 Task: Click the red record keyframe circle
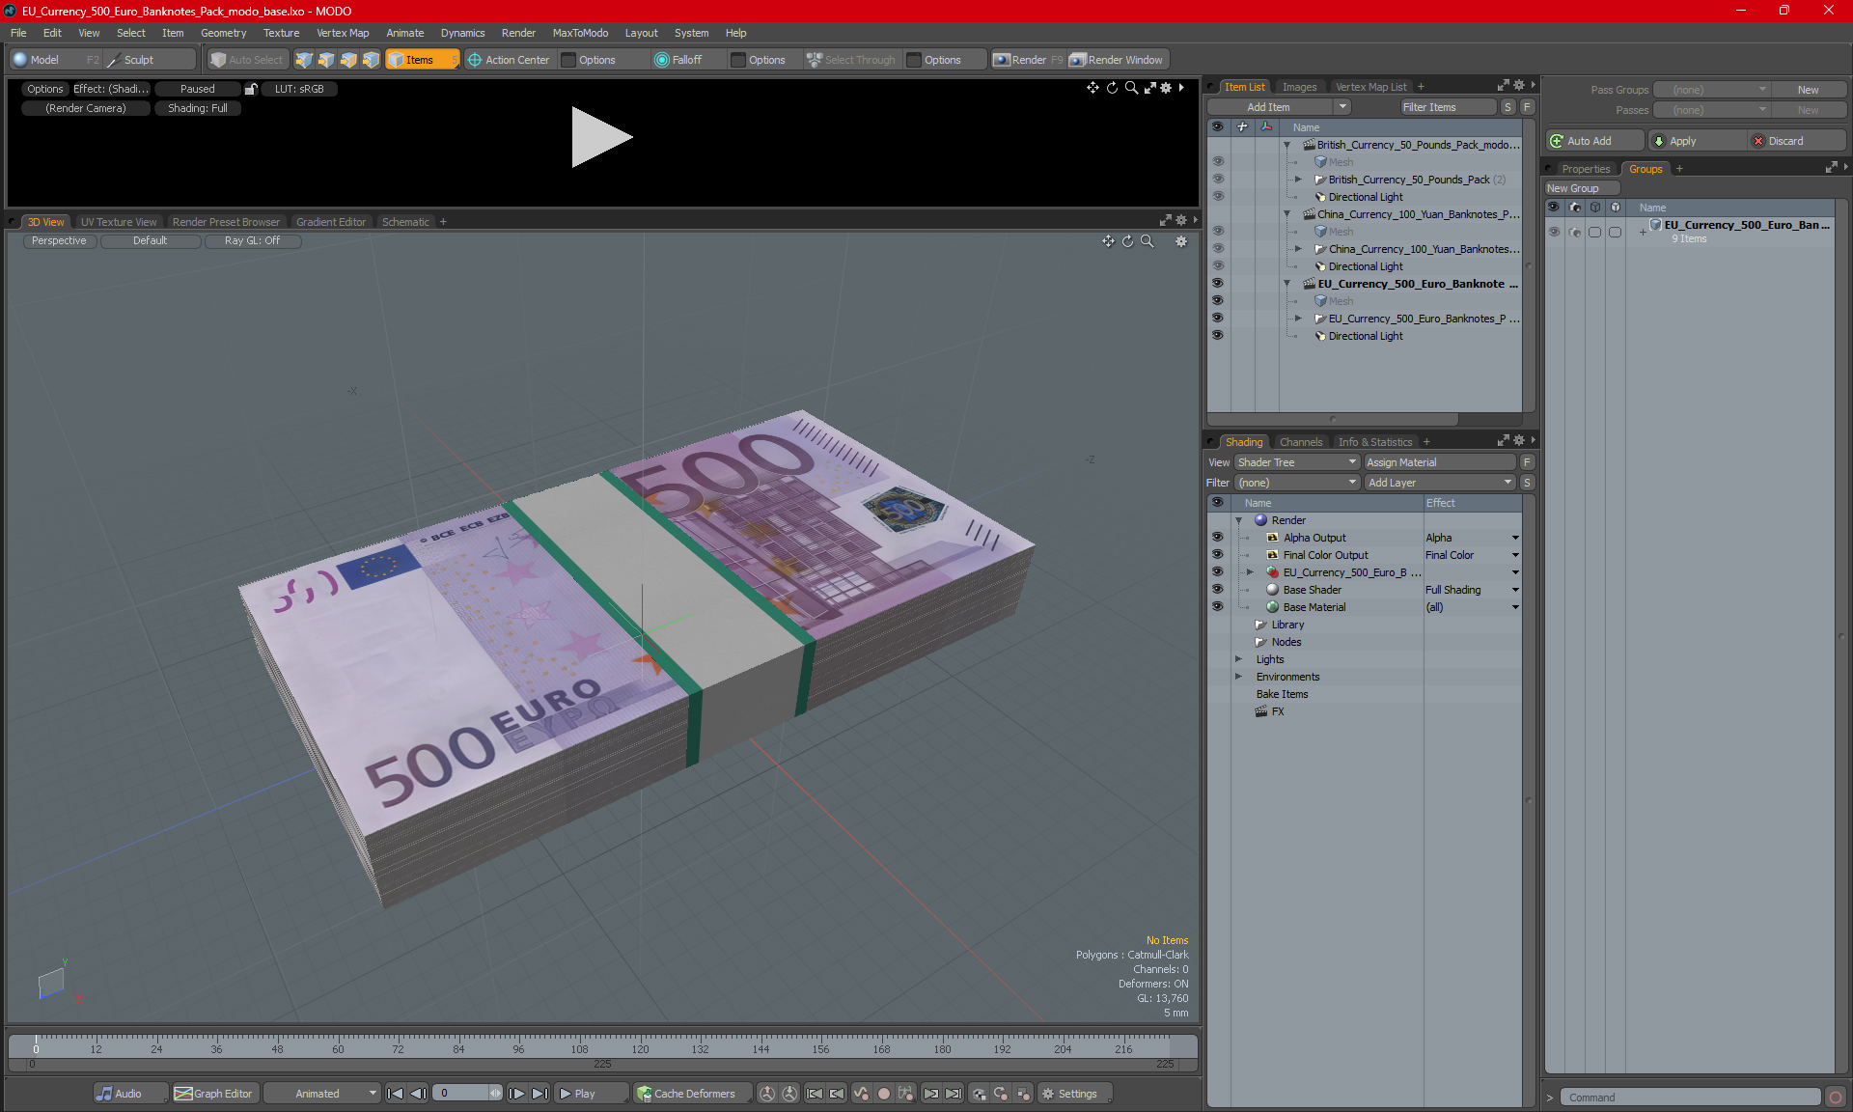(x=883, y=1094)
